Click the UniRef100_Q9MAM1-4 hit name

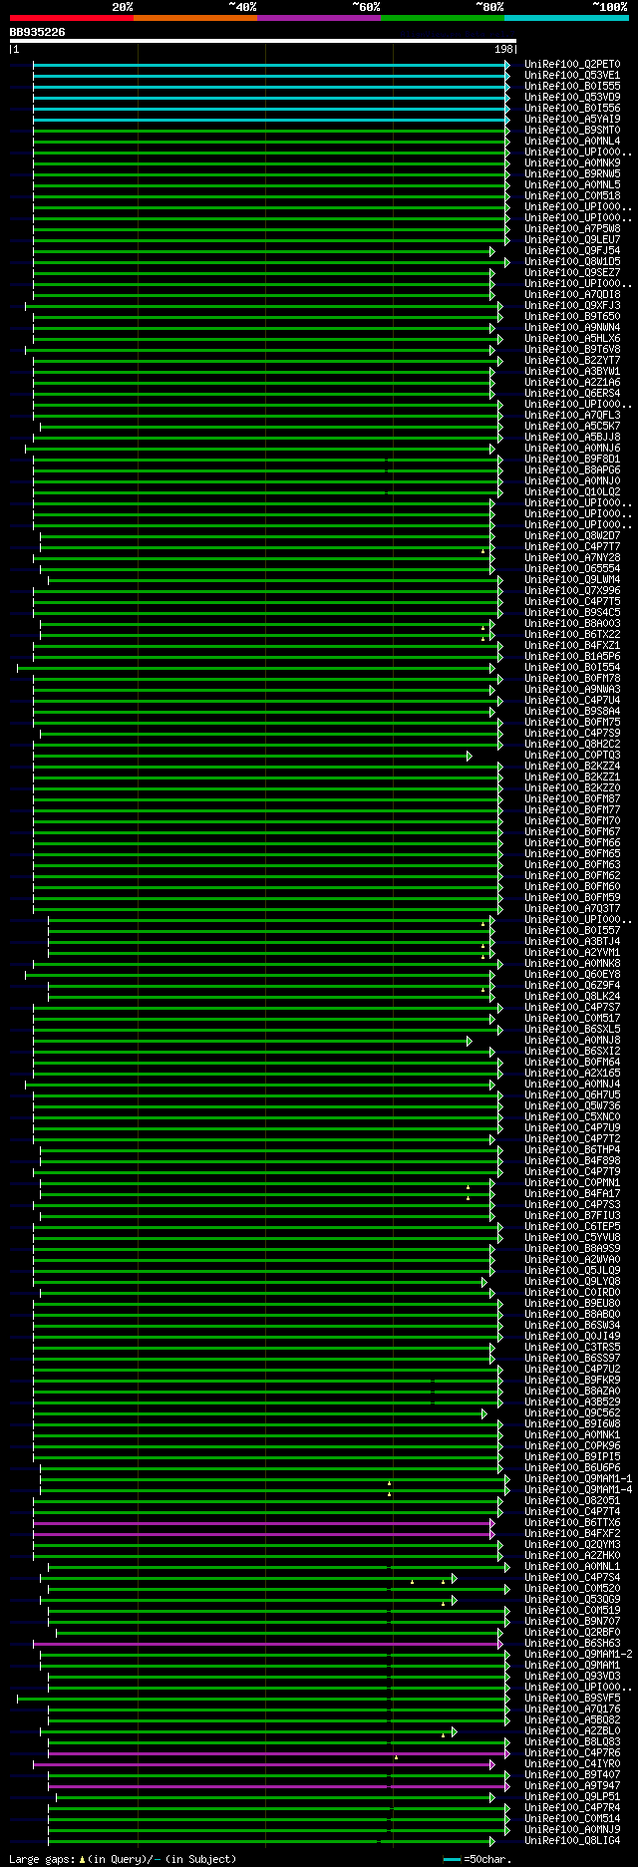click(578, 1489)
